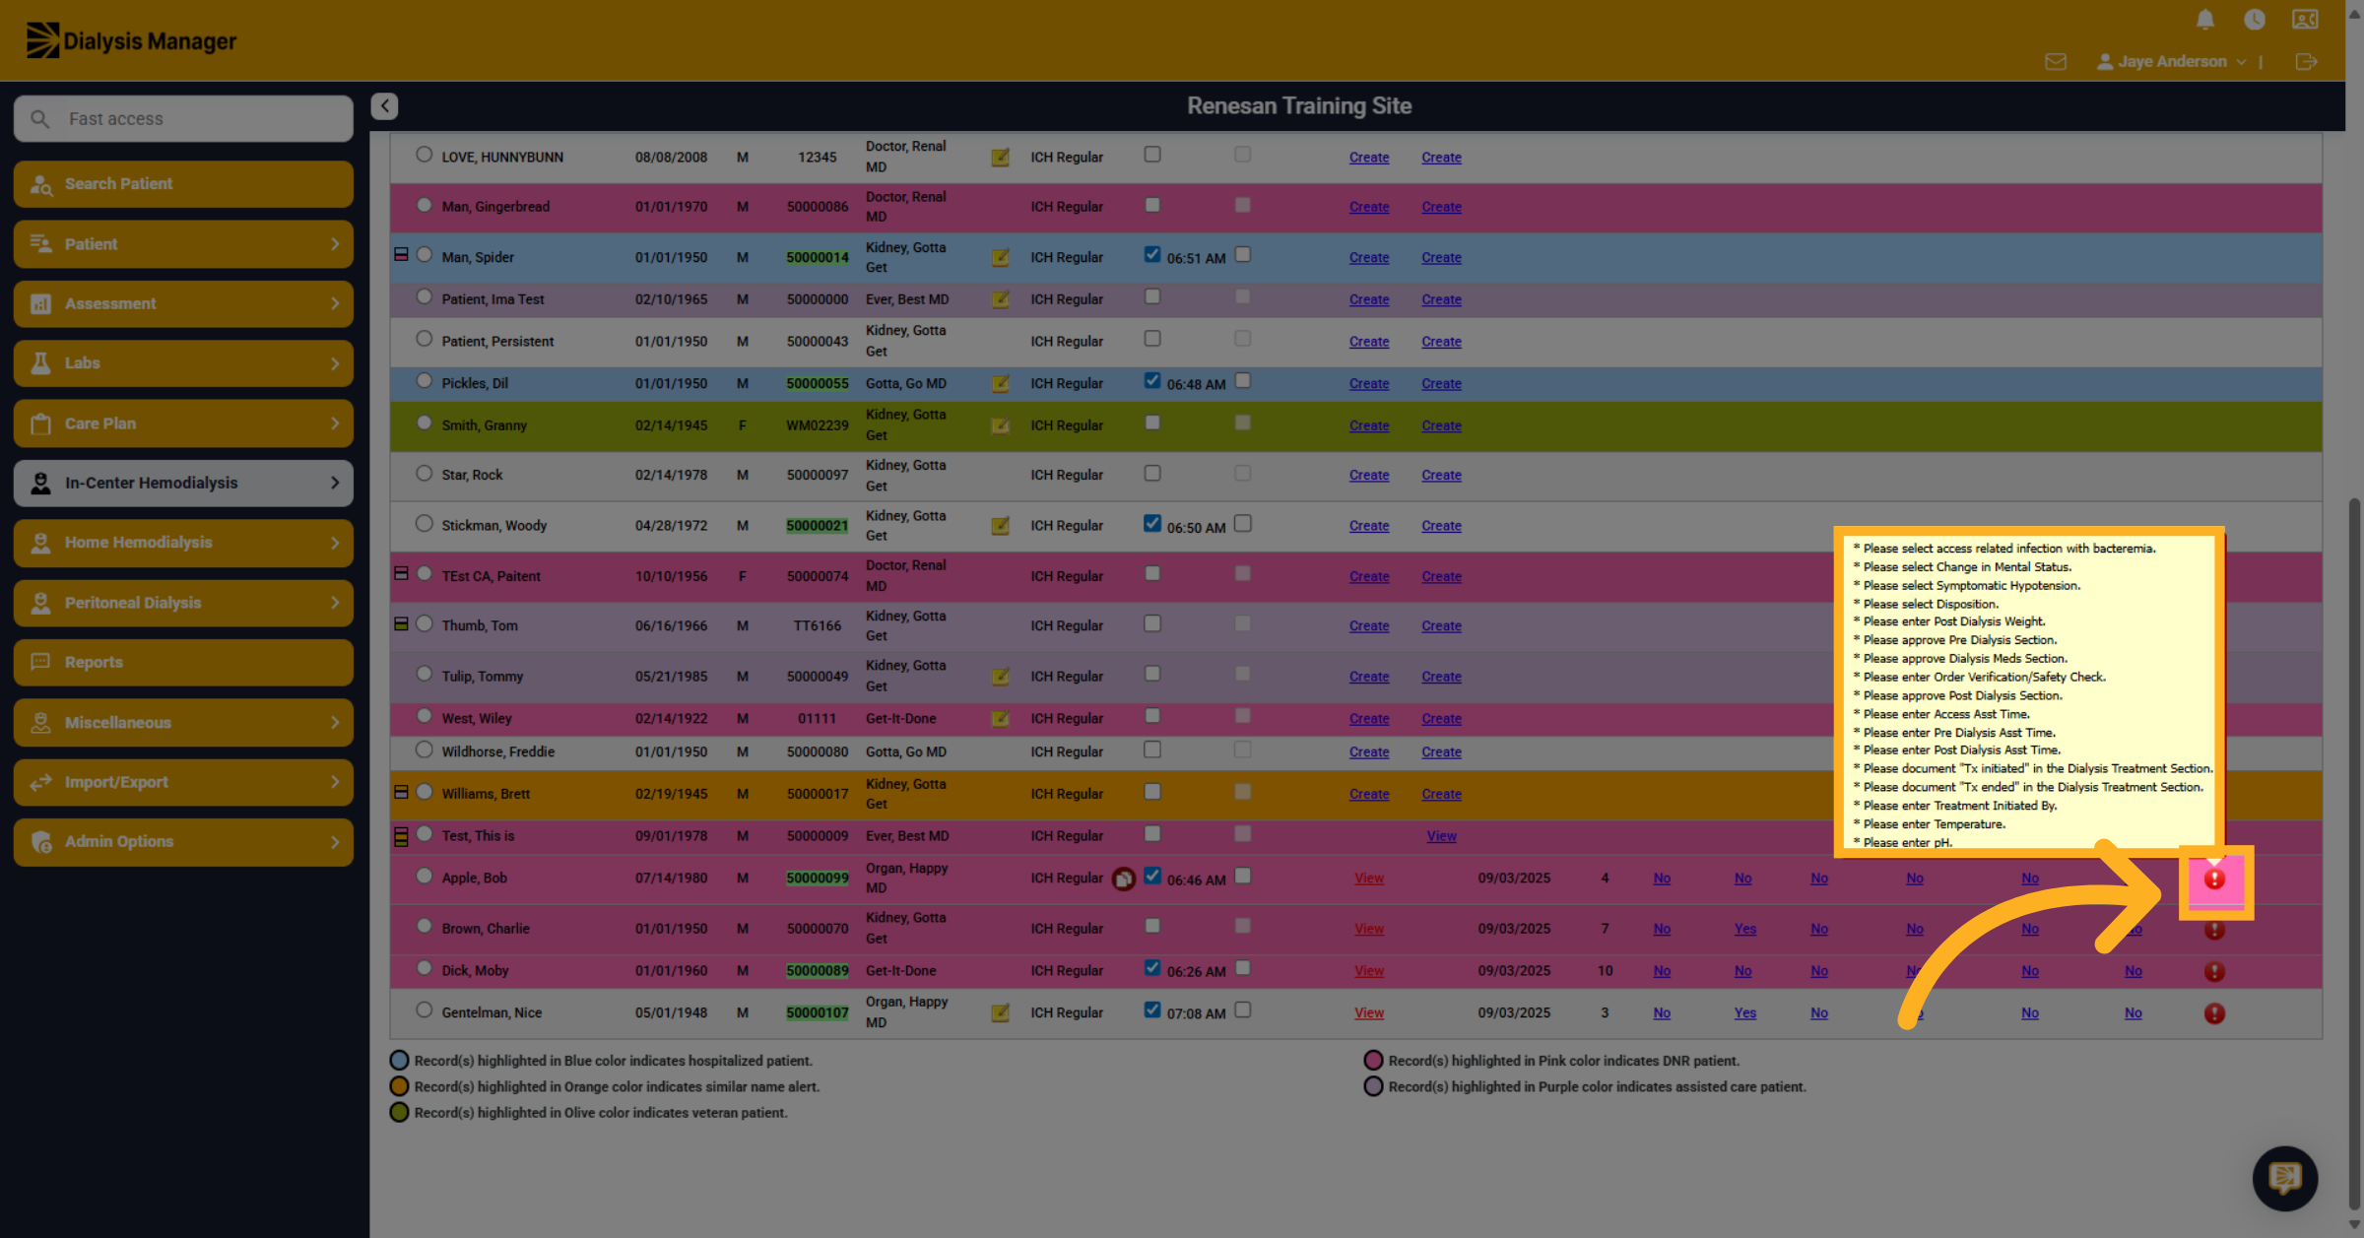Expand the Test, This is row
Image resolution: width=2364 pixels, height=1238 pixels.
coord(401,836)
